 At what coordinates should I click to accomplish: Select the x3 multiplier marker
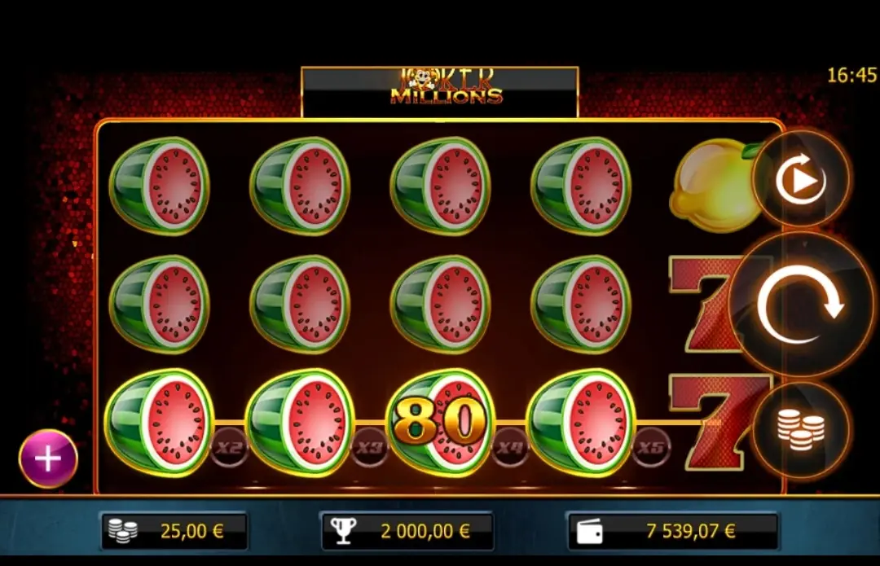[369, 447]
